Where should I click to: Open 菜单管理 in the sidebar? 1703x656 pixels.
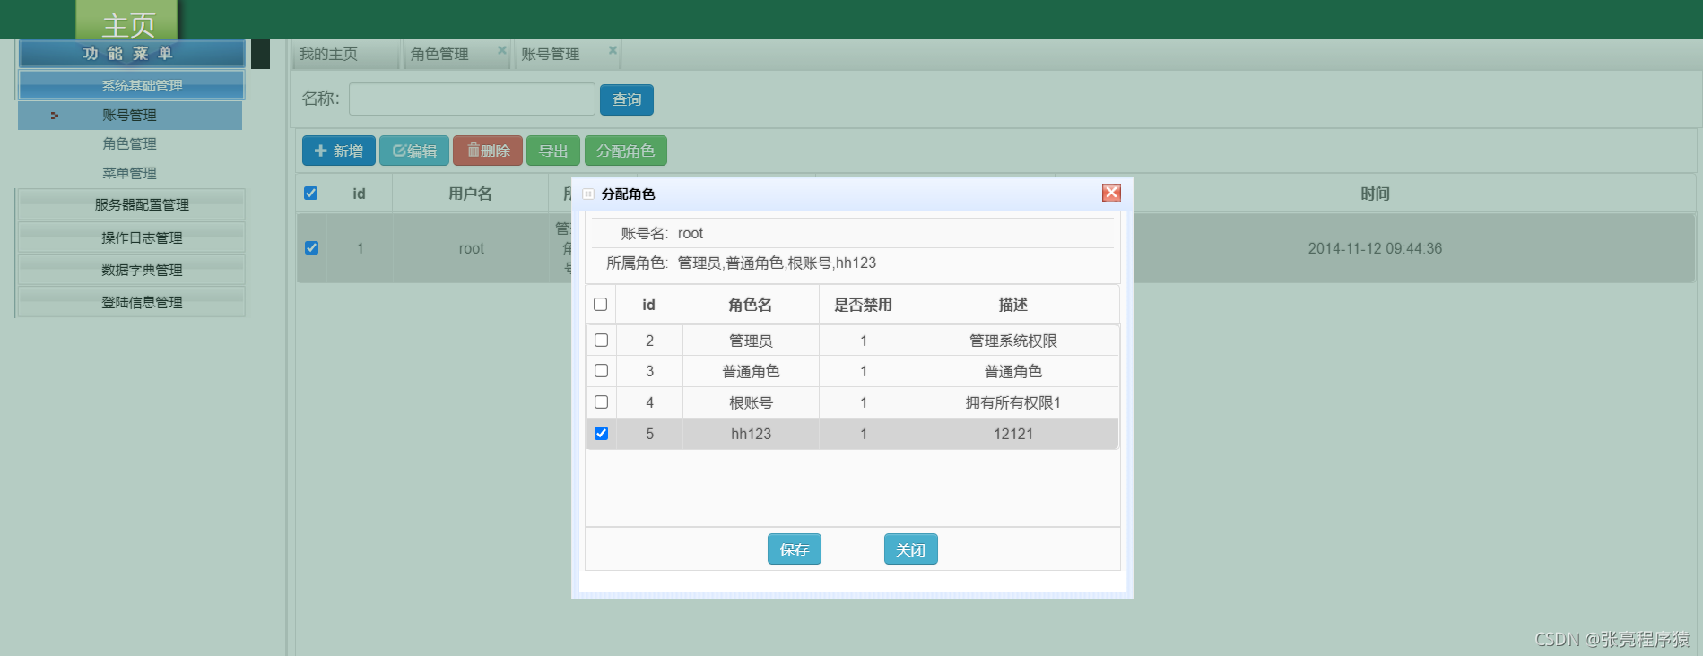(x=129, y=173)
